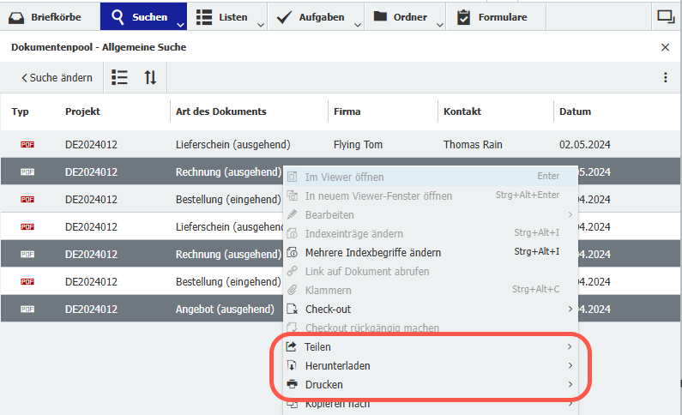Expand the Suchen dropdown arrow
Screen dimensions: 682x415
pos(181,24)
